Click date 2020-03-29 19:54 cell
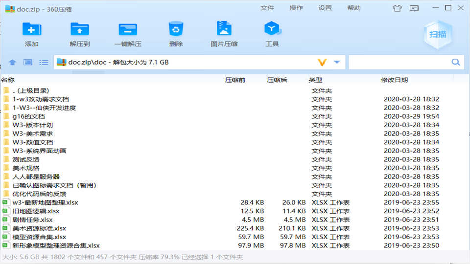Viewport: 470px width, 264px height. coord(411,116)
